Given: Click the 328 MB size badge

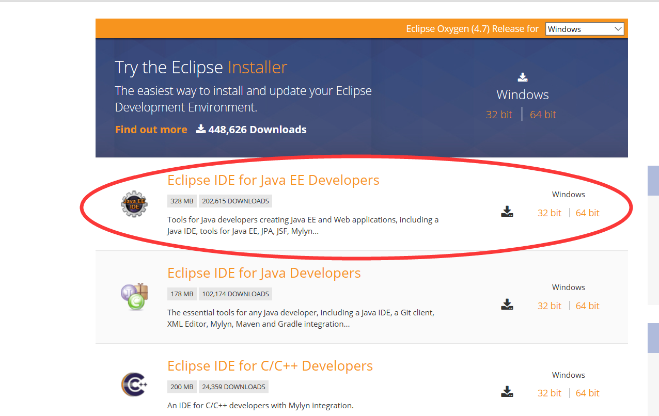Looking at the screenshot, I should pyautogui.click(x=182, y=201).
